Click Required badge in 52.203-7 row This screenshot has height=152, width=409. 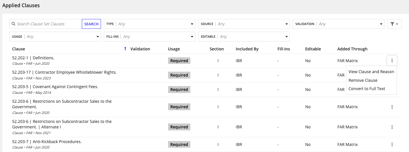pyautogui.click(x=179, y=145)
